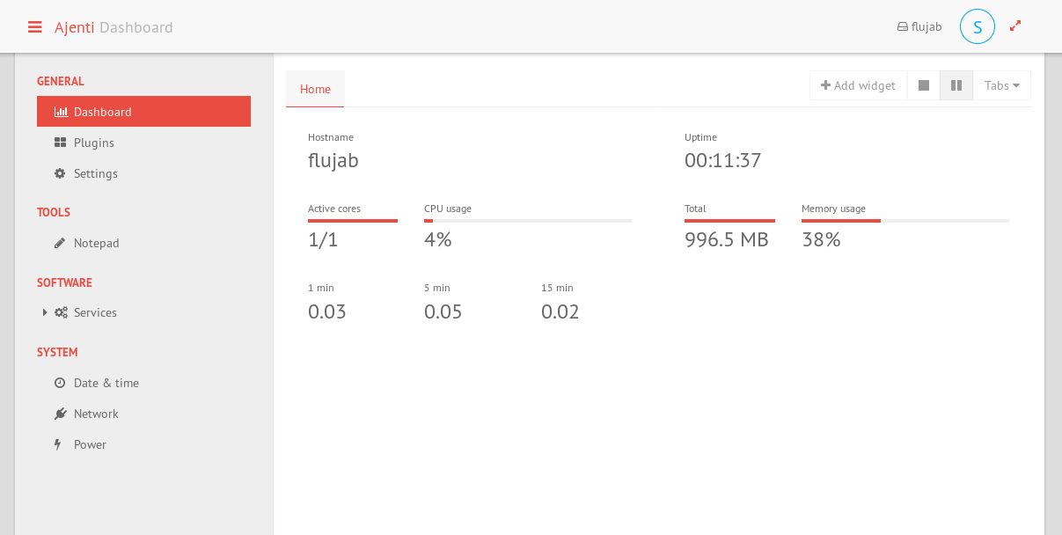This screenshot has width=1062, height=535.
Task: Expand the Services tree item
Action: coord(45,312)
